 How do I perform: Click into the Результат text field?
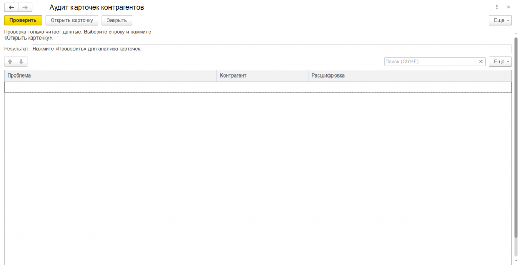(272, 49)
